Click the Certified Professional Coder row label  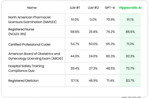pos(29,44)
